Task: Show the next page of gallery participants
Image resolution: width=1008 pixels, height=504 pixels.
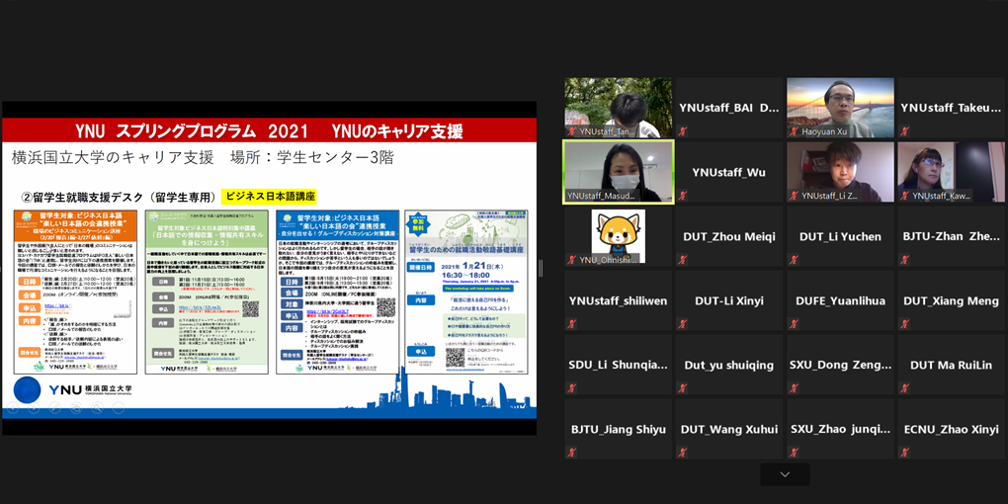Action: click(x=785, y=474)
